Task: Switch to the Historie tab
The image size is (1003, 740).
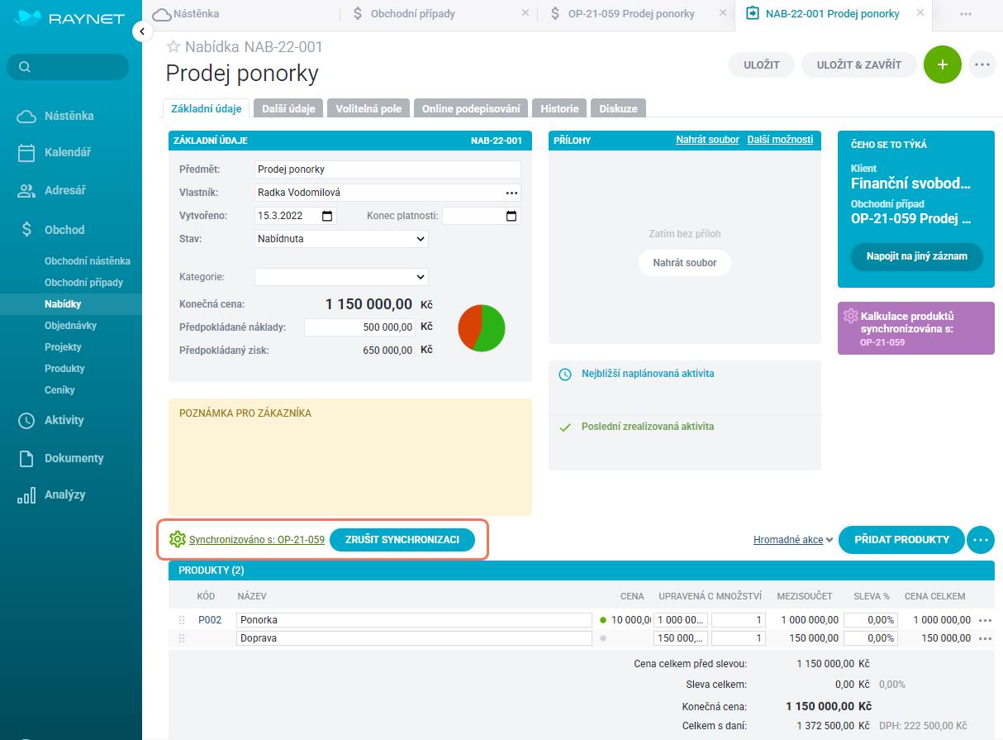Action: click(559, 108)
